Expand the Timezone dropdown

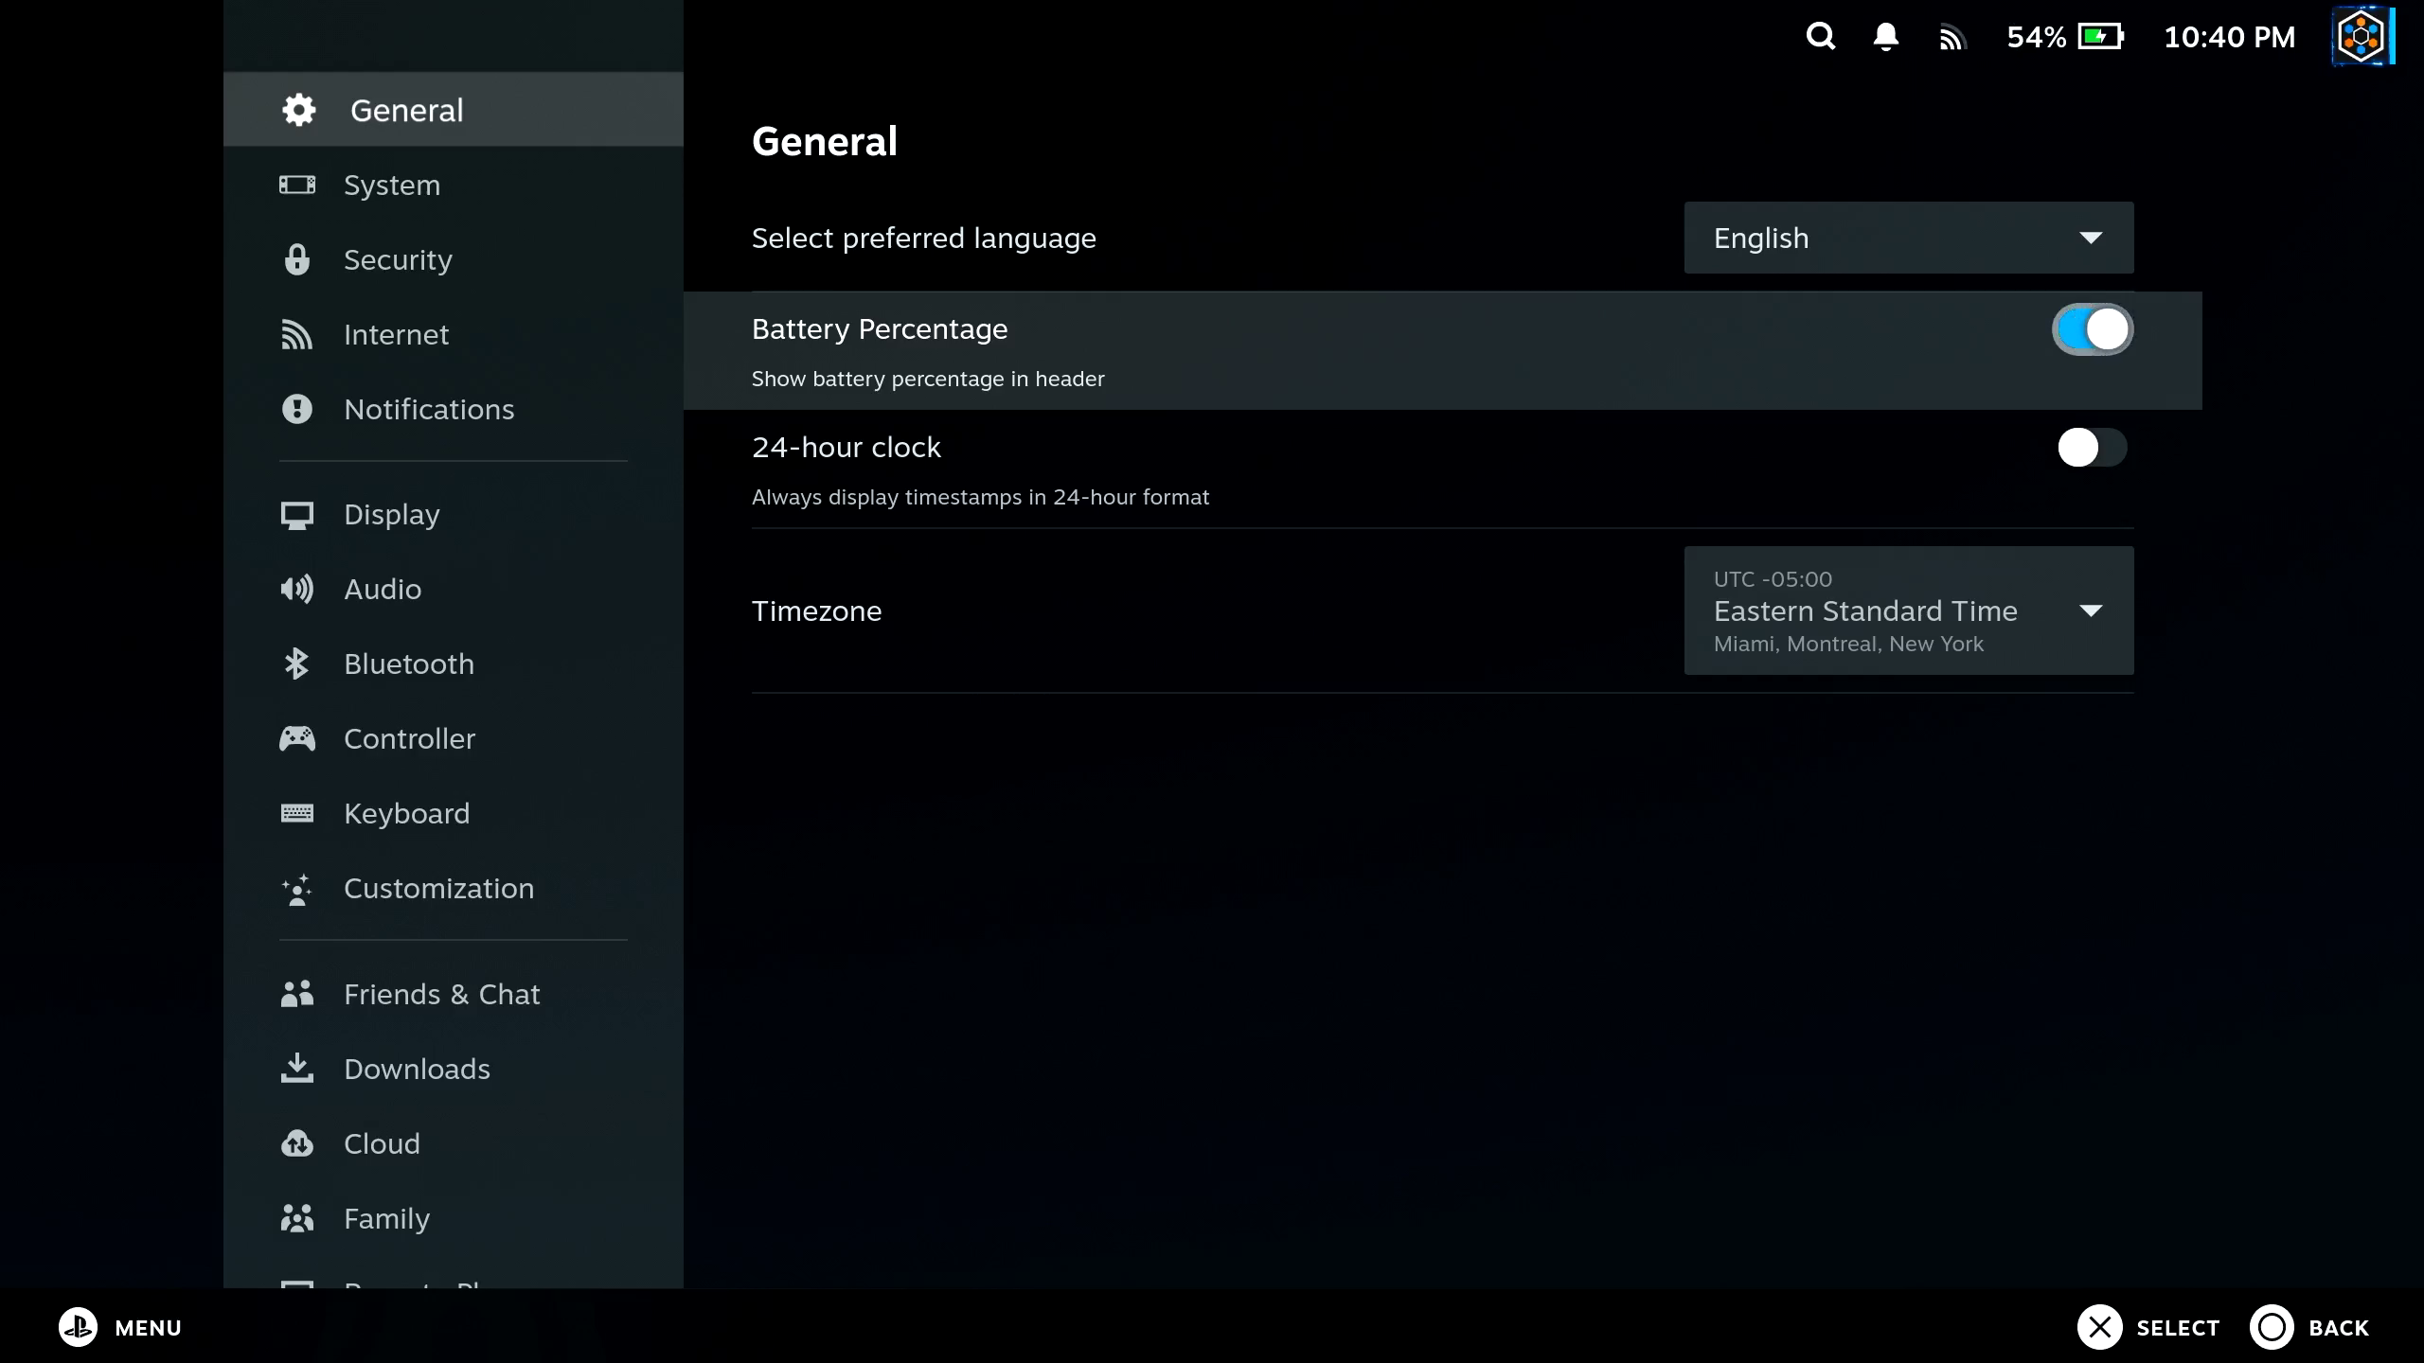(1908, 611)
